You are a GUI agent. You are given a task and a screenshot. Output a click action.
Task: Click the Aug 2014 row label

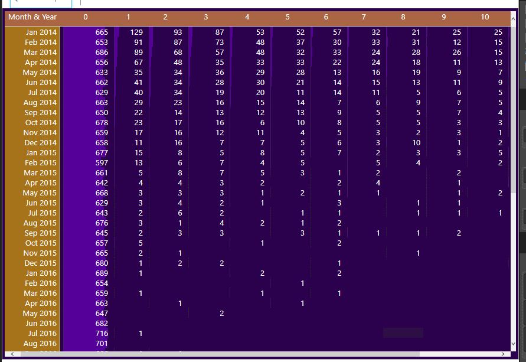(x=40, y=103)
